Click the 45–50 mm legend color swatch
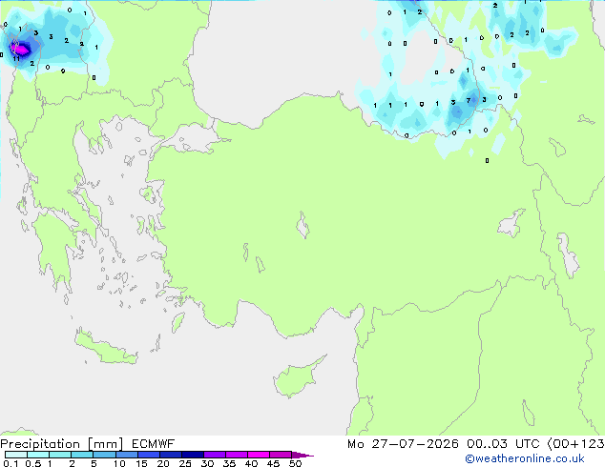The width and height of the screenshot is (605, 467). [x=281, y=455]
